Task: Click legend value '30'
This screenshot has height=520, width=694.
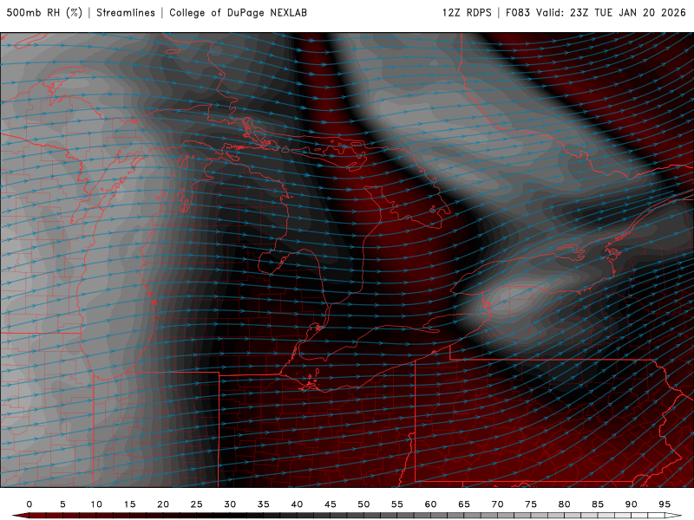Action: coord(230,504)
